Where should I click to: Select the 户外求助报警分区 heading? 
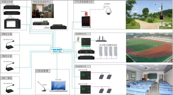pyautogui.click(x=84, y=2)
